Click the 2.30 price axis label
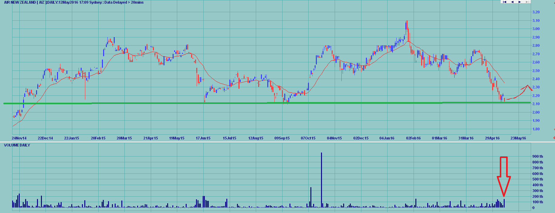555x213 pixels. pos(536,87)
